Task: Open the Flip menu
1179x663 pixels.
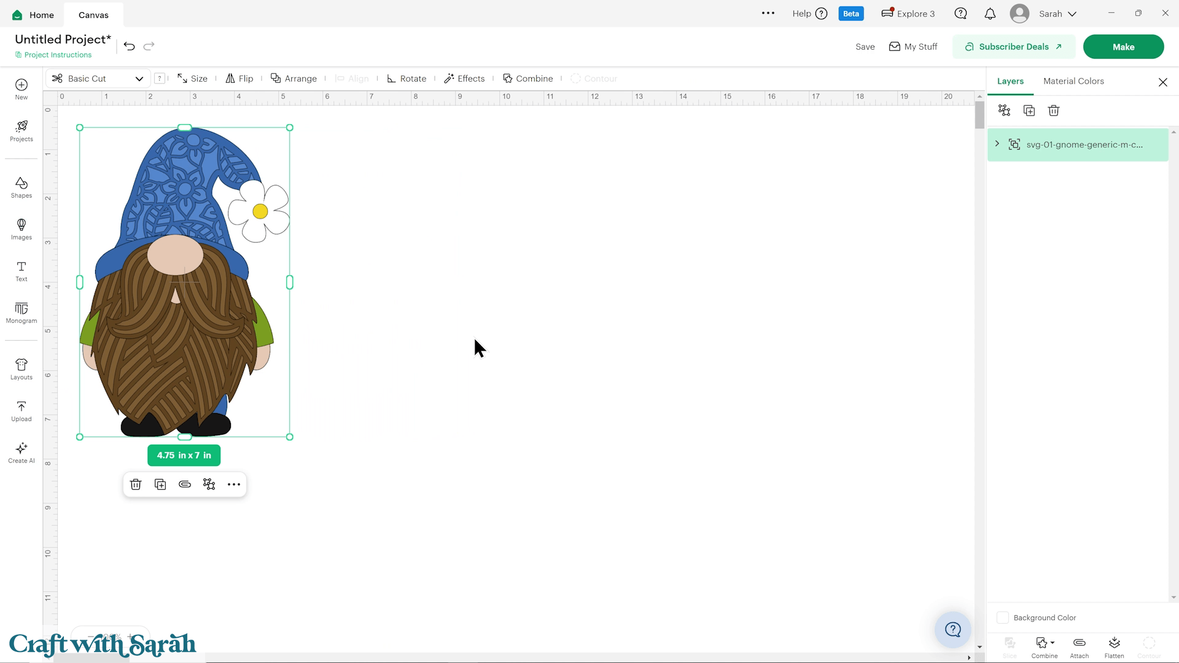Action: pyautogui.click(x=239, y=79)
